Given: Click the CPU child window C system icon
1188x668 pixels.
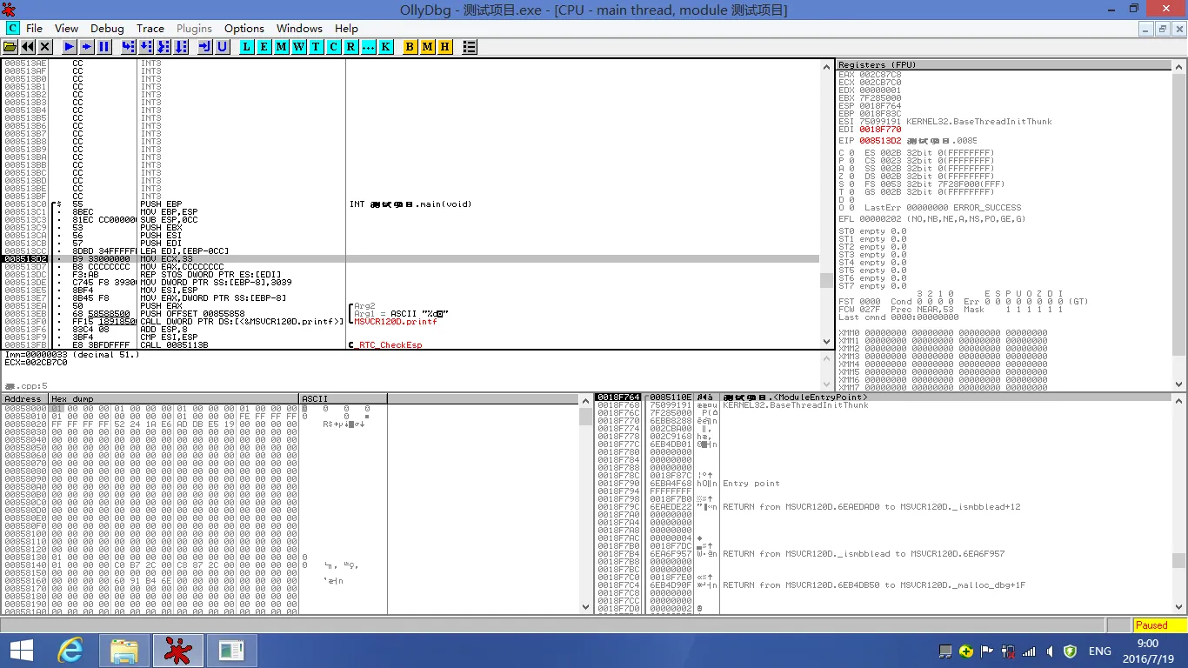Looking at the screenshot, I should pyautogui.click(x=12, y=29).
